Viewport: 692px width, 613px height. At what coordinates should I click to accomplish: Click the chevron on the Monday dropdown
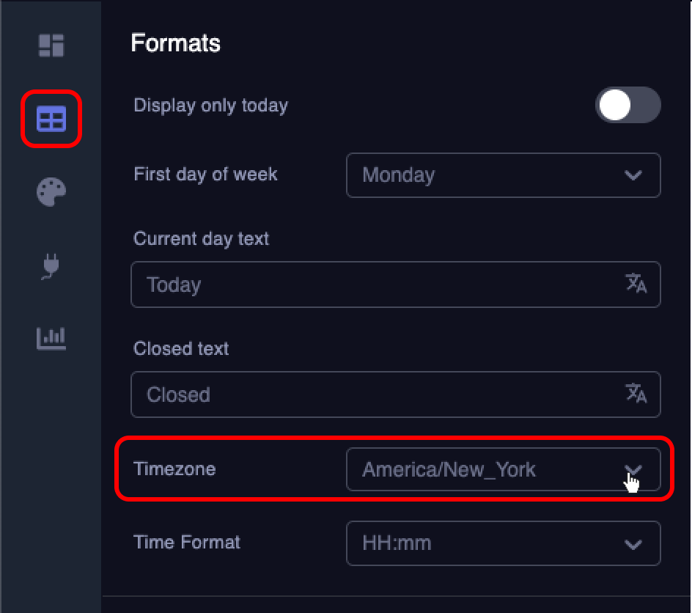[633, 176]
